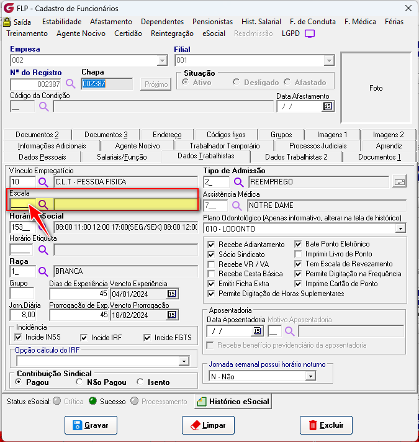This screenshot has width=419, height=442.
Task: Click the Foto placeholder box
Action: (376, 88)
